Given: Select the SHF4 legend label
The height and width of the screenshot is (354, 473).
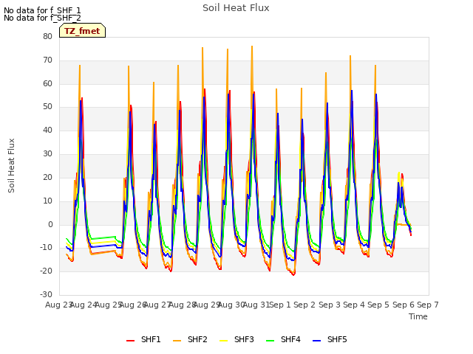Looking at the screenshot, I should [x=290, y=339].
